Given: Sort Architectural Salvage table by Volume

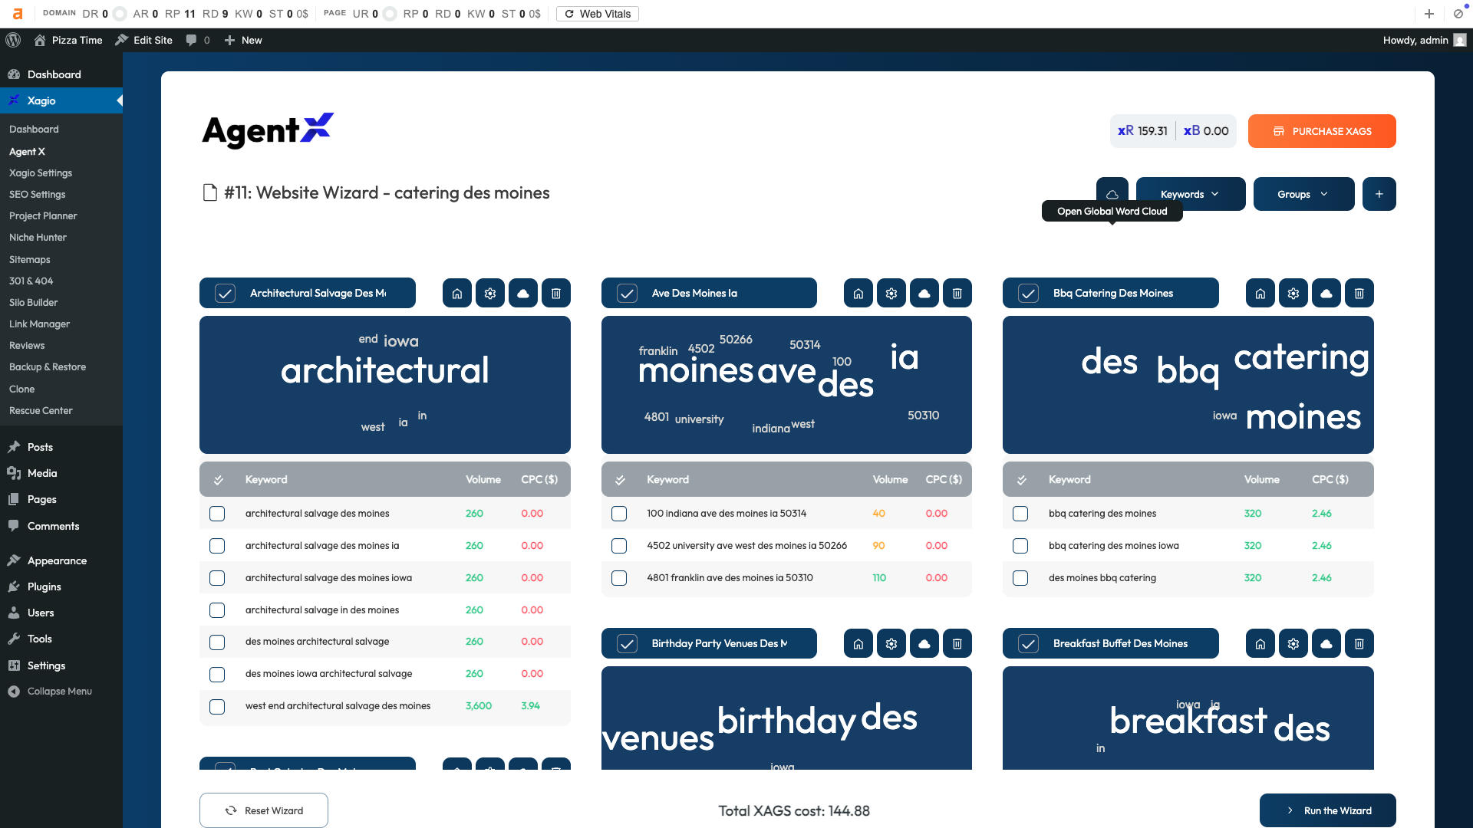Looking at the screenshot, I should click(x=483, y=480).
